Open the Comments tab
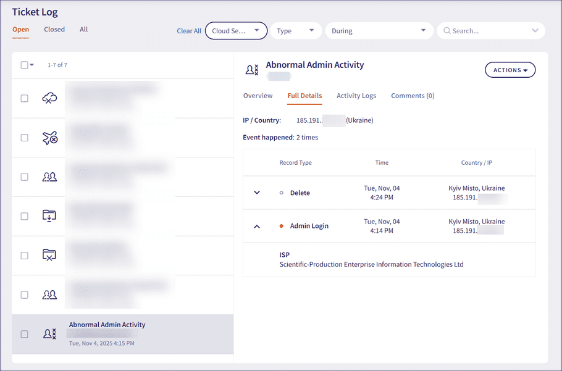Image resolution: width=562 pixels, height=371 pixels. point(413,96)
